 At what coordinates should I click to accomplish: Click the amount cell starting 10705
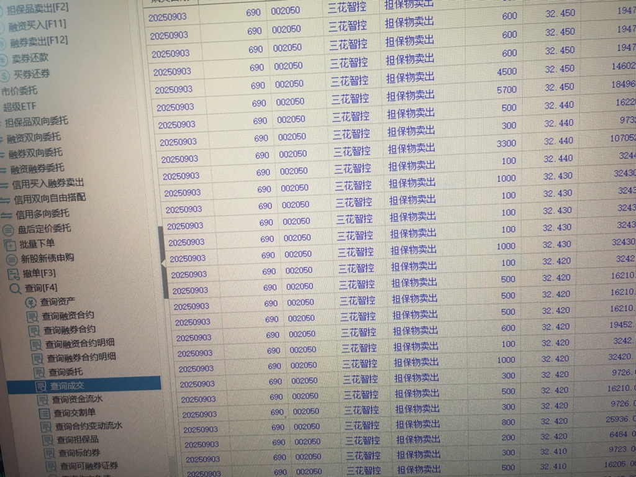[x=622, y=139]
